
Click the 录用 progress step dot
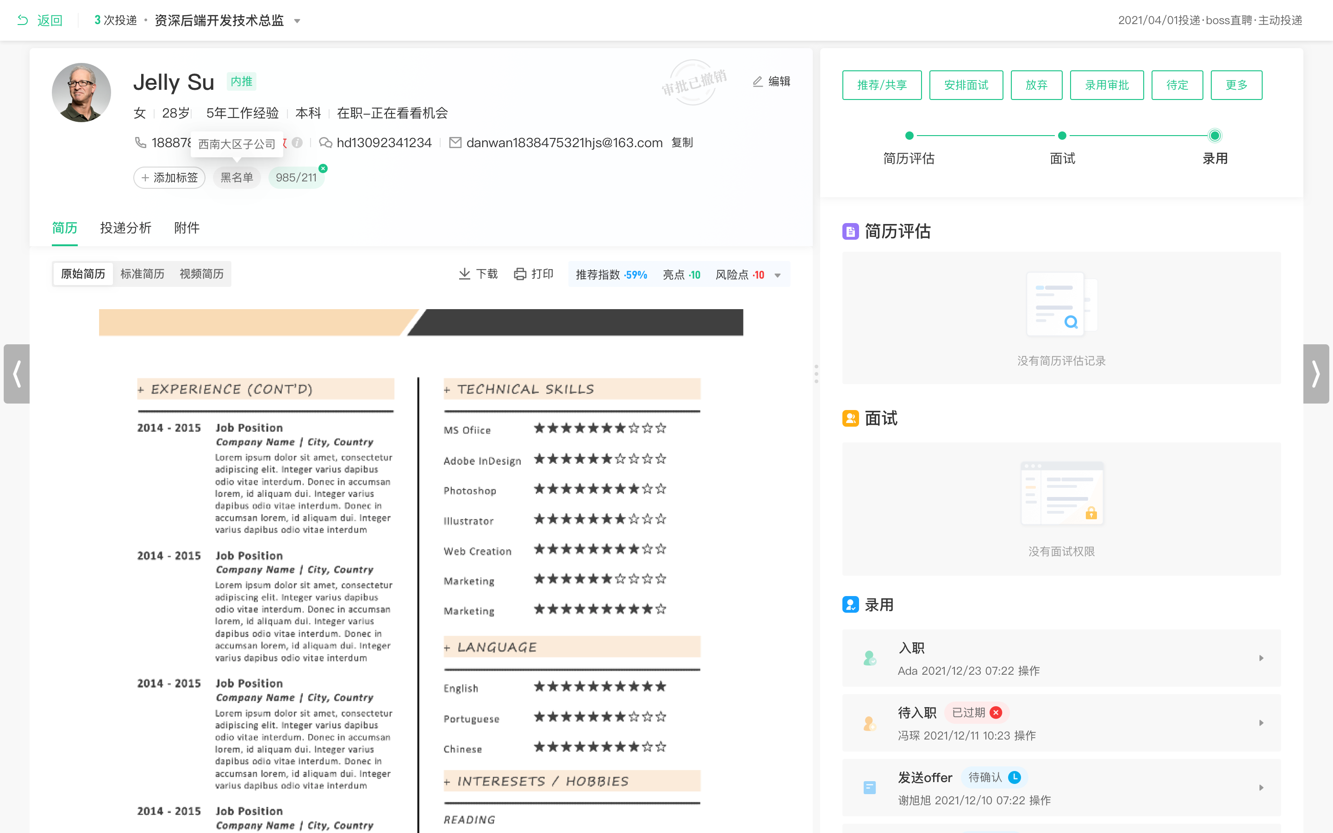click(1215, 136)
